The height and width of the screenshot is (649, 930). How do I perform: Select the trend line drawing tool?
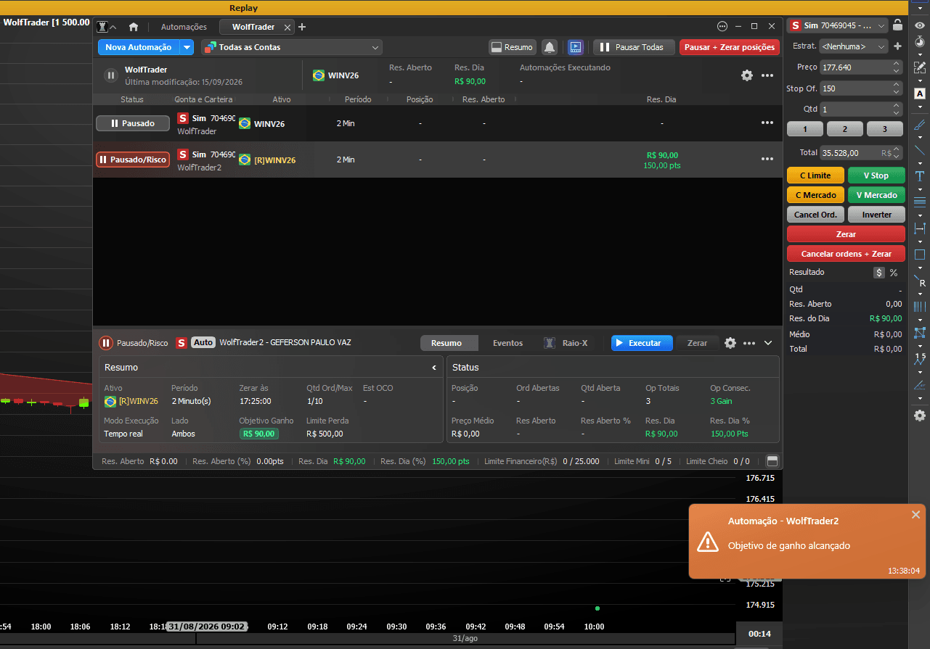coord(920,151)
